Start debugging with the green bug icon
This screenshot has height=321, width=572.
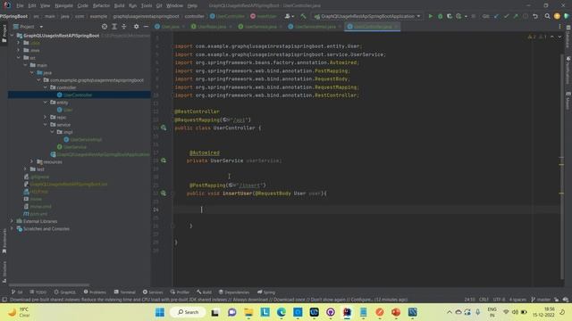pyautogui.click(x=441, y=16)
